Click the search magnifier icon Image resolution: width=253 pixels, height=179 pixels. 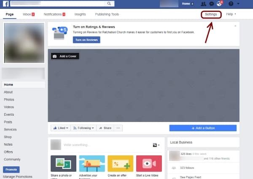coord(109,4)
